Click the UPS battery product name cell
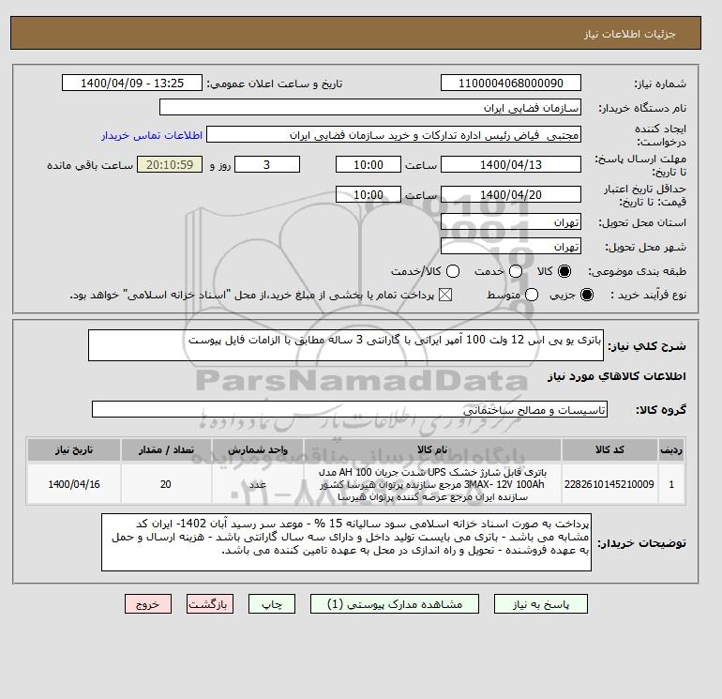The height and width of the screenshot is (699, 722). pos(432,484)
